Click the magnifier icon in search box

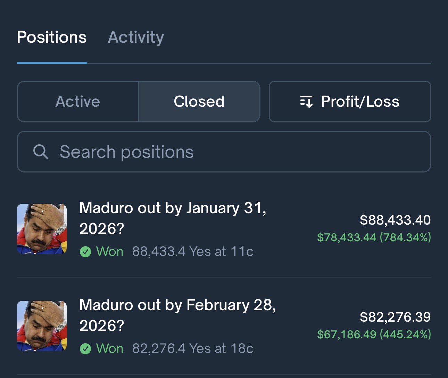click(x=40, y=152)
